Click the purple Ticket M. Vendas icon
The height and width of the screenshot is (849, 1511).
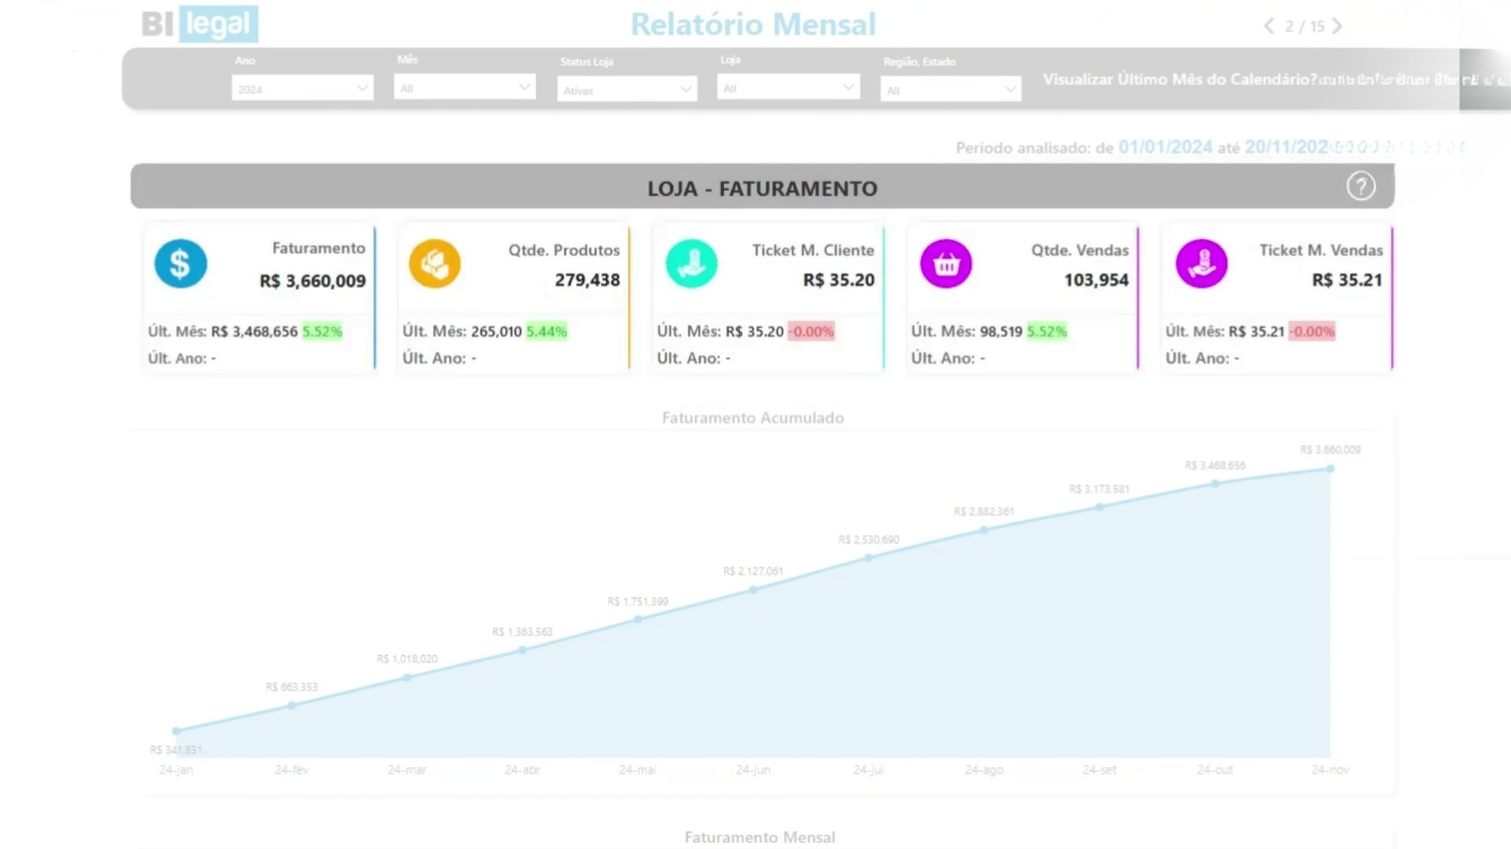pos(1201,263)
